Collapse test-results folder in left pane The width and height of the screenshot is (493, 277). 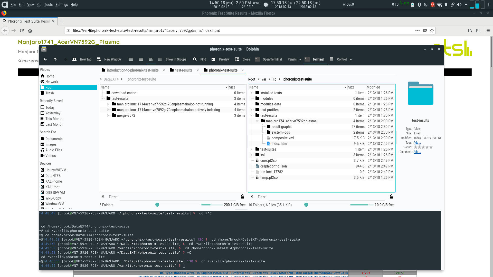click(103, 98)
